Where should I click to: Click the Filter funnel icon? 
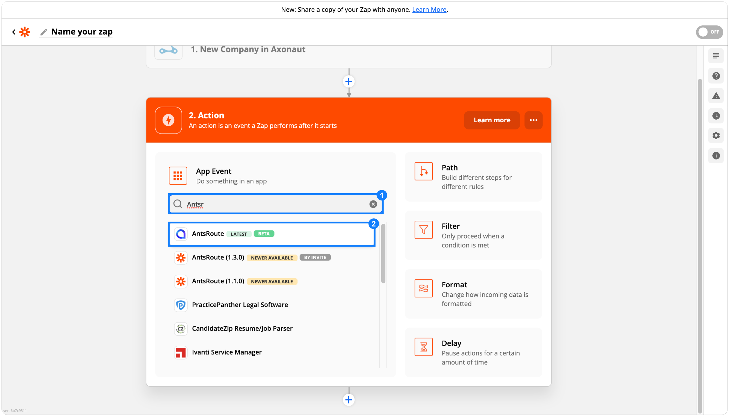pyautogui.click(x=423, y=230)
